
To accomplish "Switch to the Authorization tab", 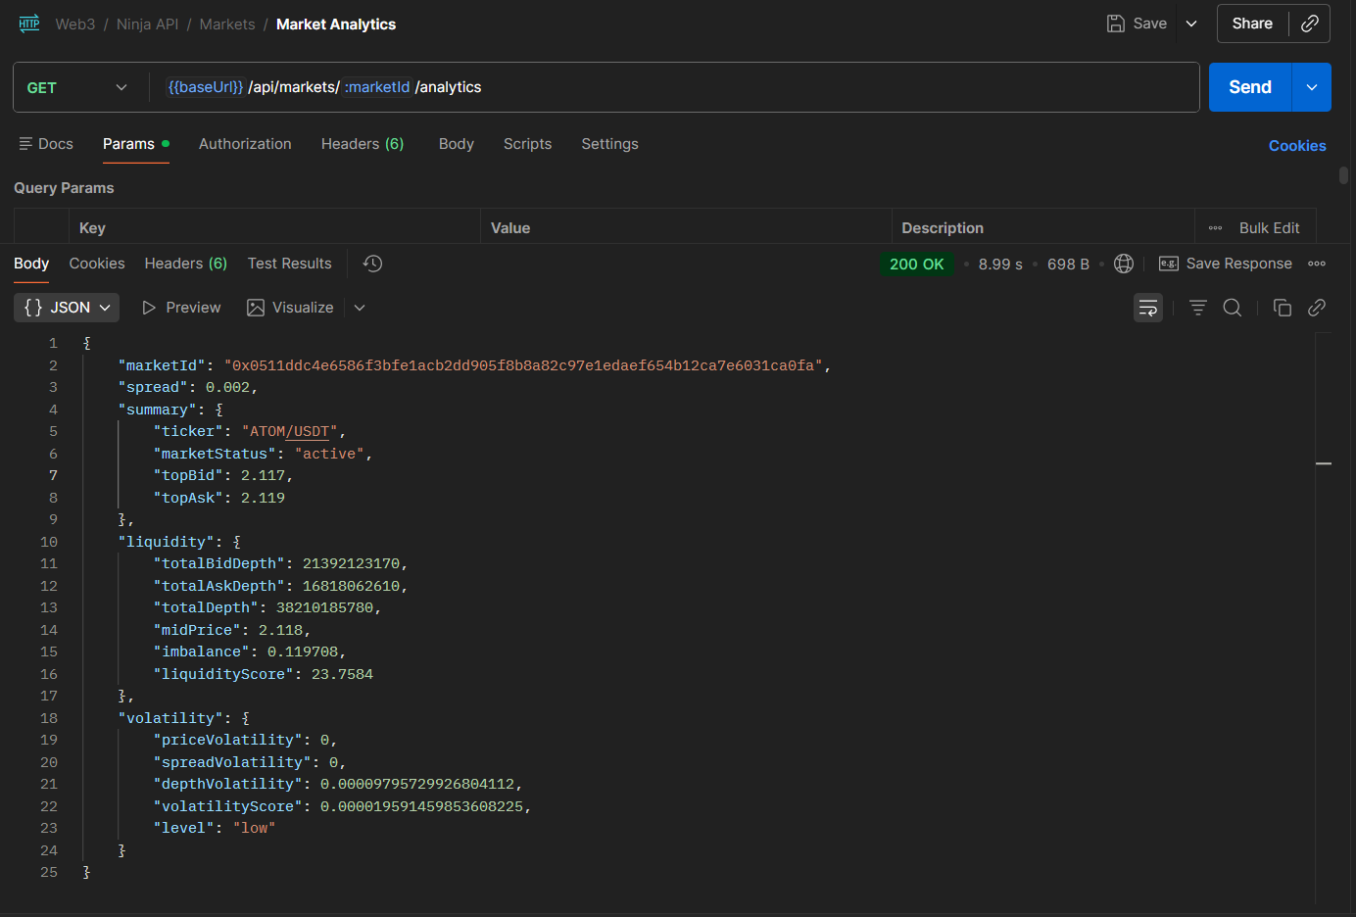I will [245, 144].
